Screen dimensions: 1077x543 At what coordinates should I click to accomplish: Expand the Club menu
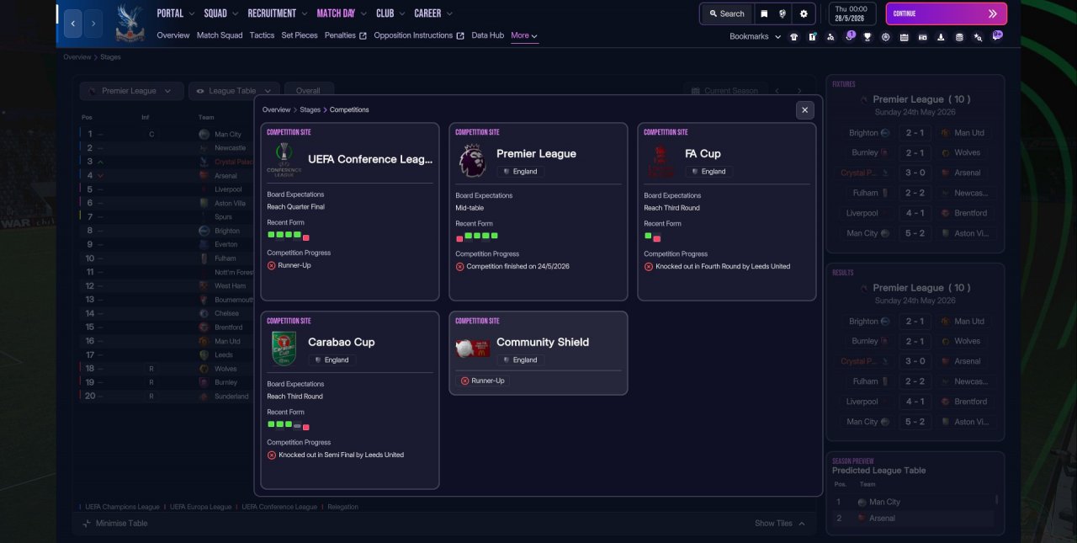coord(390,13)
